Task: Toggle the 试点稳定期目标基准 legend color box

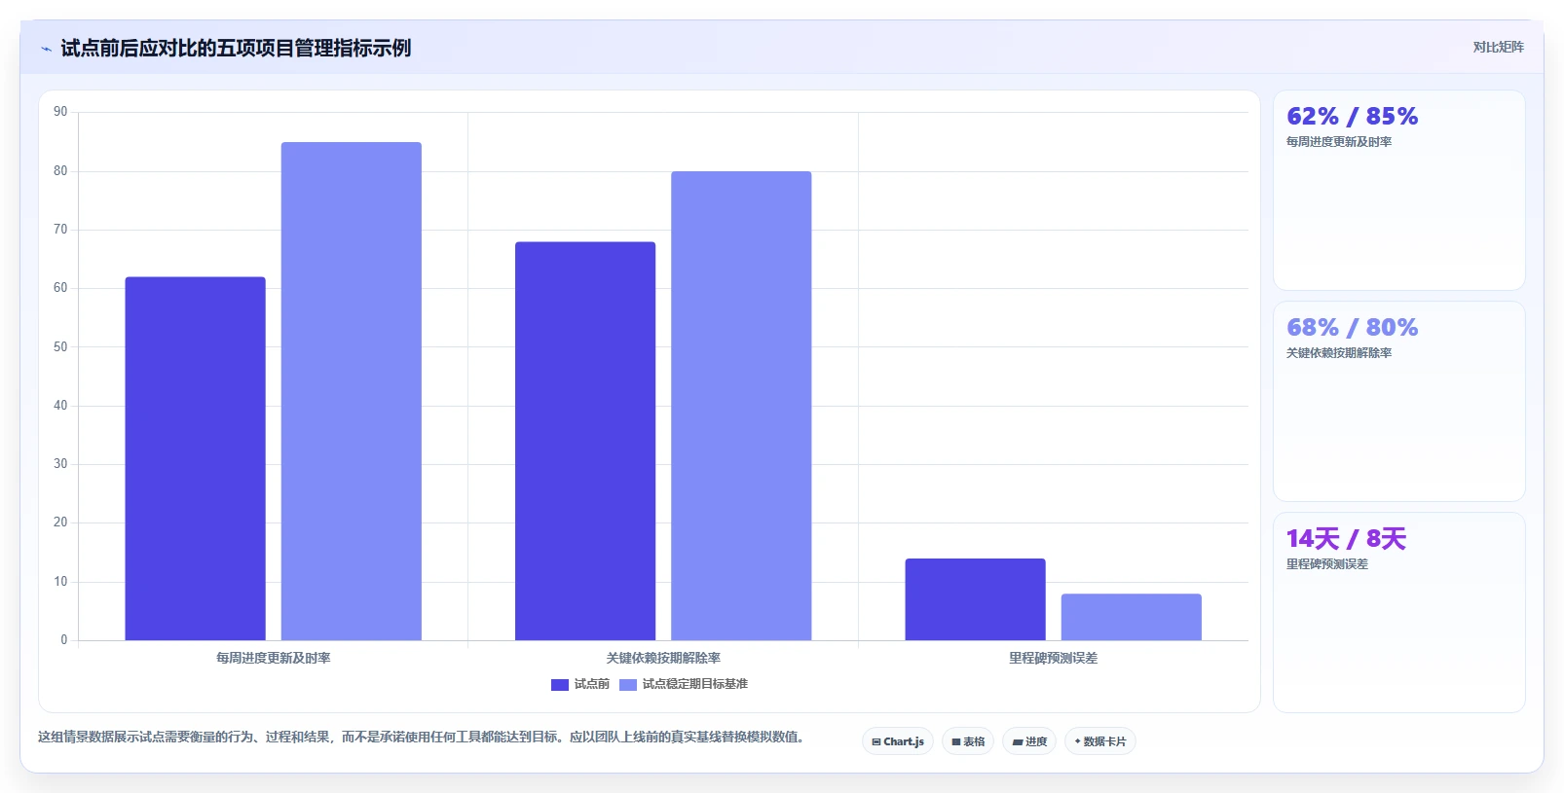Action: [628, 685]
